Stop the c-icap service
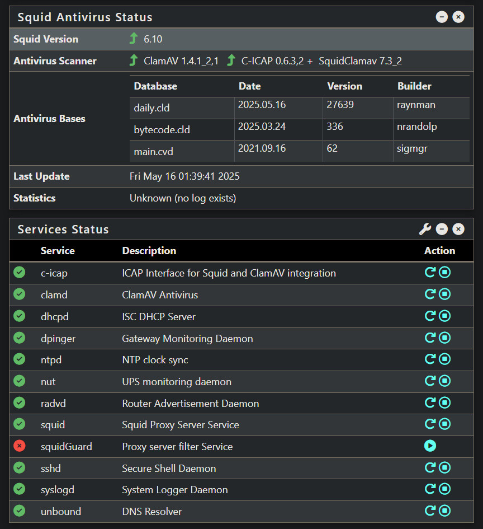The width and height of the screenshot is (483, 529). (x=444, y=272)
